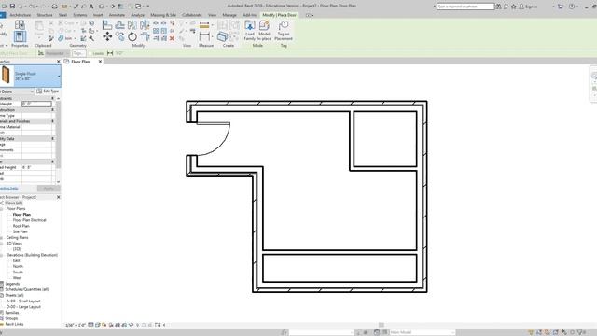Click the Properties help link
This screenshot has height=336, width=597.
click(8, 189)
